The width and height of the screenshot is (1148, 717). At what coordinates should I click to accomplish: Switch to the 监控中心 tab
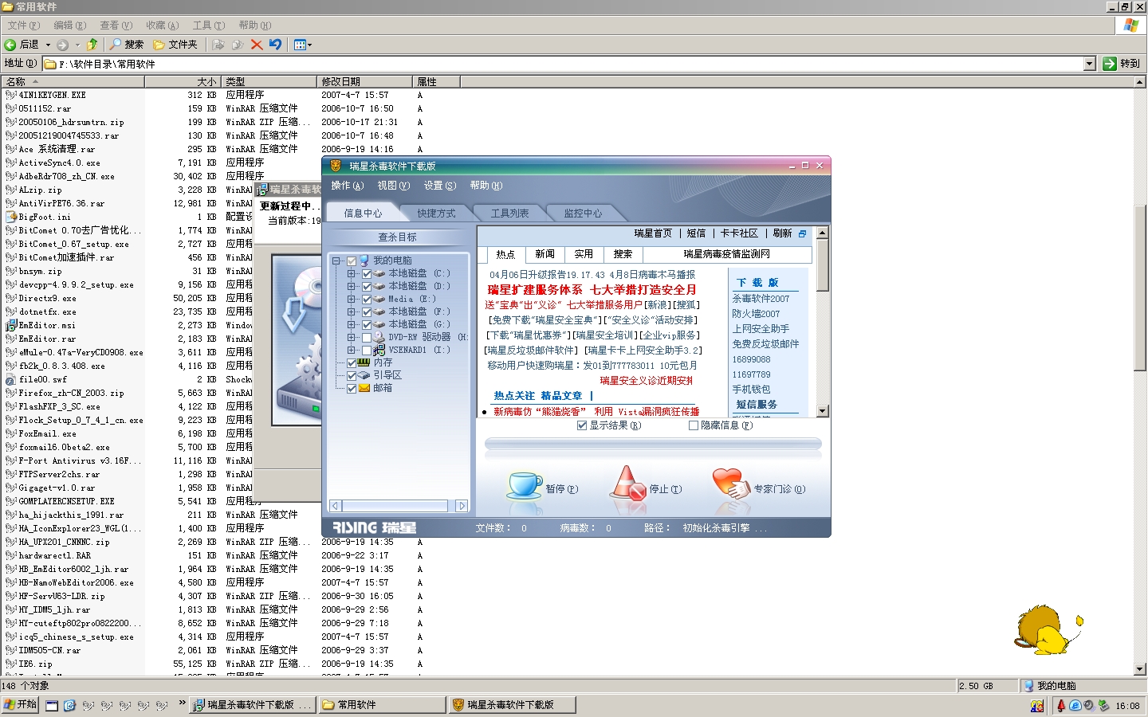click(583, 214)
